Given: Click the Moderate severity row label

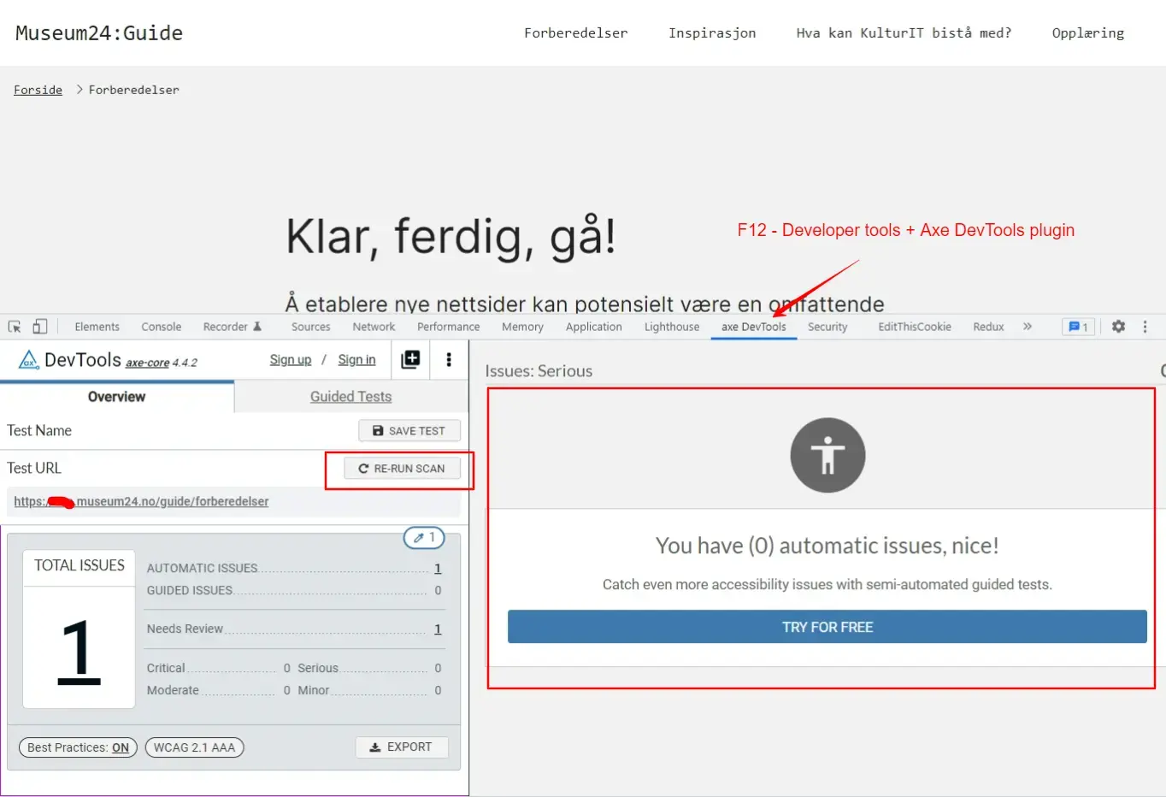Looking at the screenshot, I should point(173,691).
